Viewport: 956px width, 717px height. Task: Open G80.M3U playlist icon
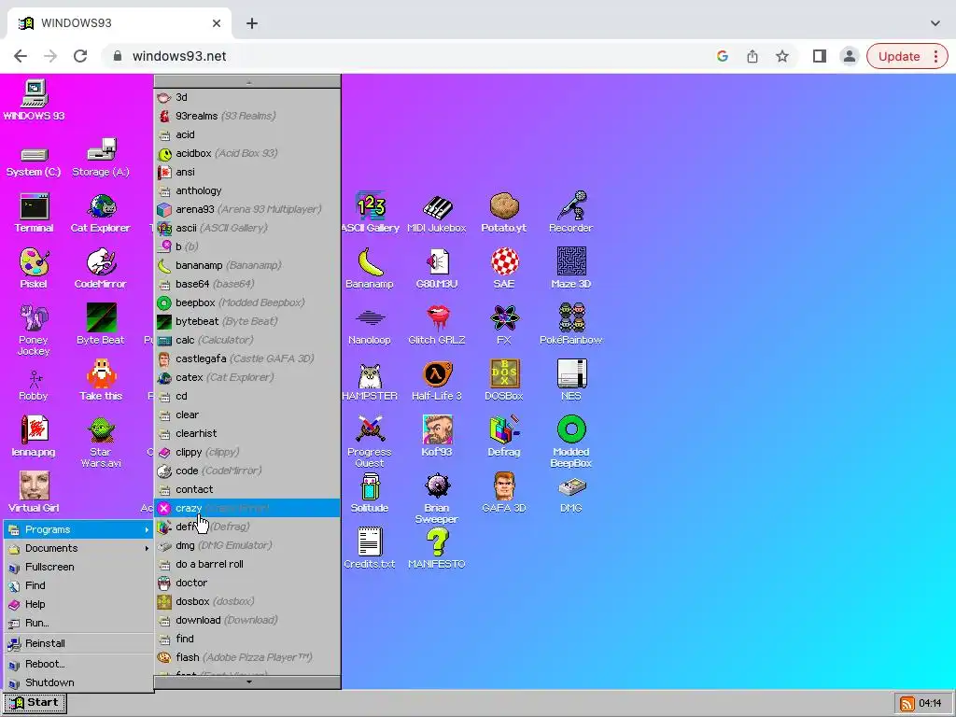pos(437,268)
